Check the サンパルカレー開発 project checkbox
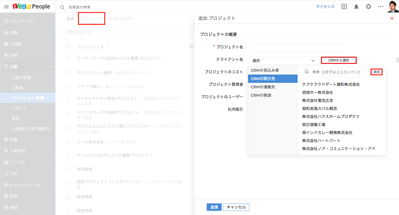Image resolution: width=399 pixels, height=215 pixels. pyautogui.click(x=69, y=73)
